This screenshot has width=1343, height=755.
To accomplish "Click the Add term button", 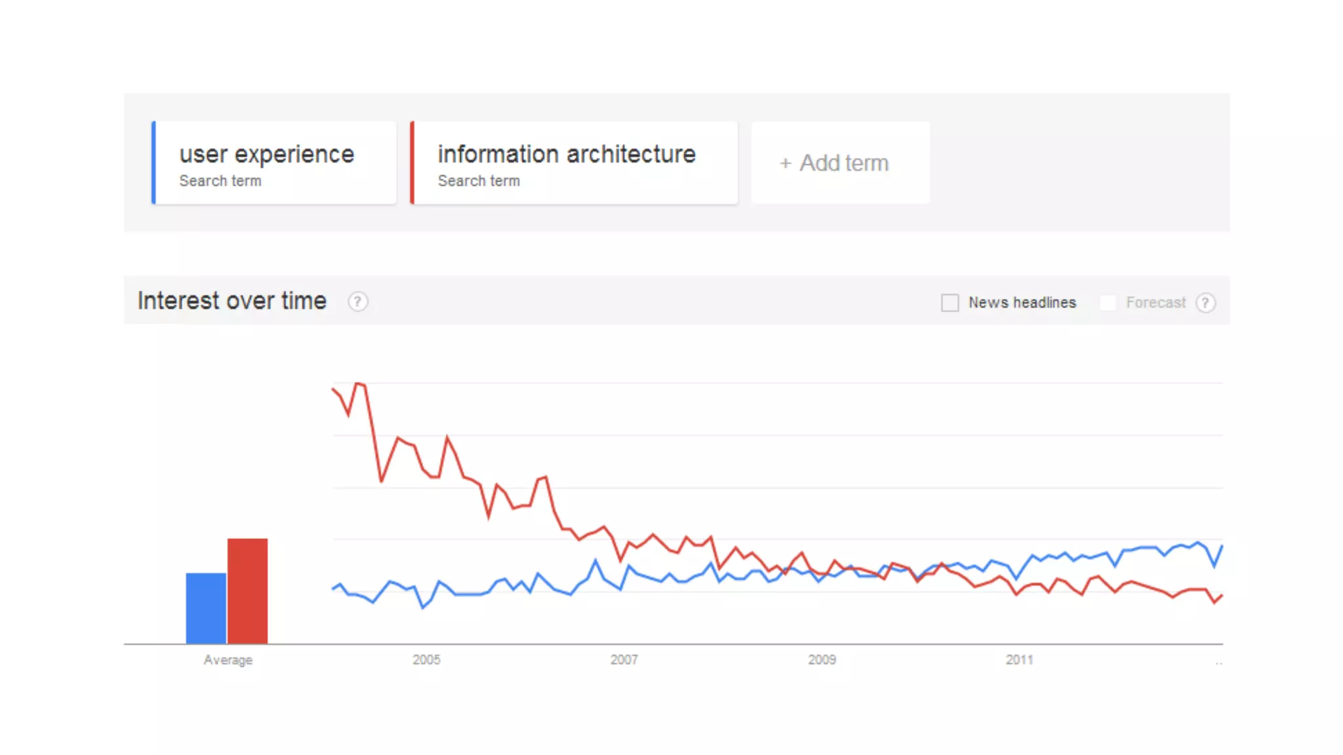I will coord(840,163).
